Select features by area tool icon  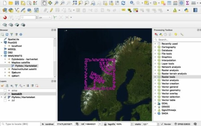(146, 3)
